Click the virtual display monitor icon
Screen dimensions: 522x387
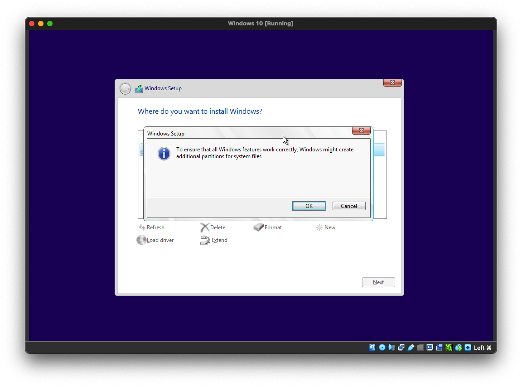[x=430, y=348]
